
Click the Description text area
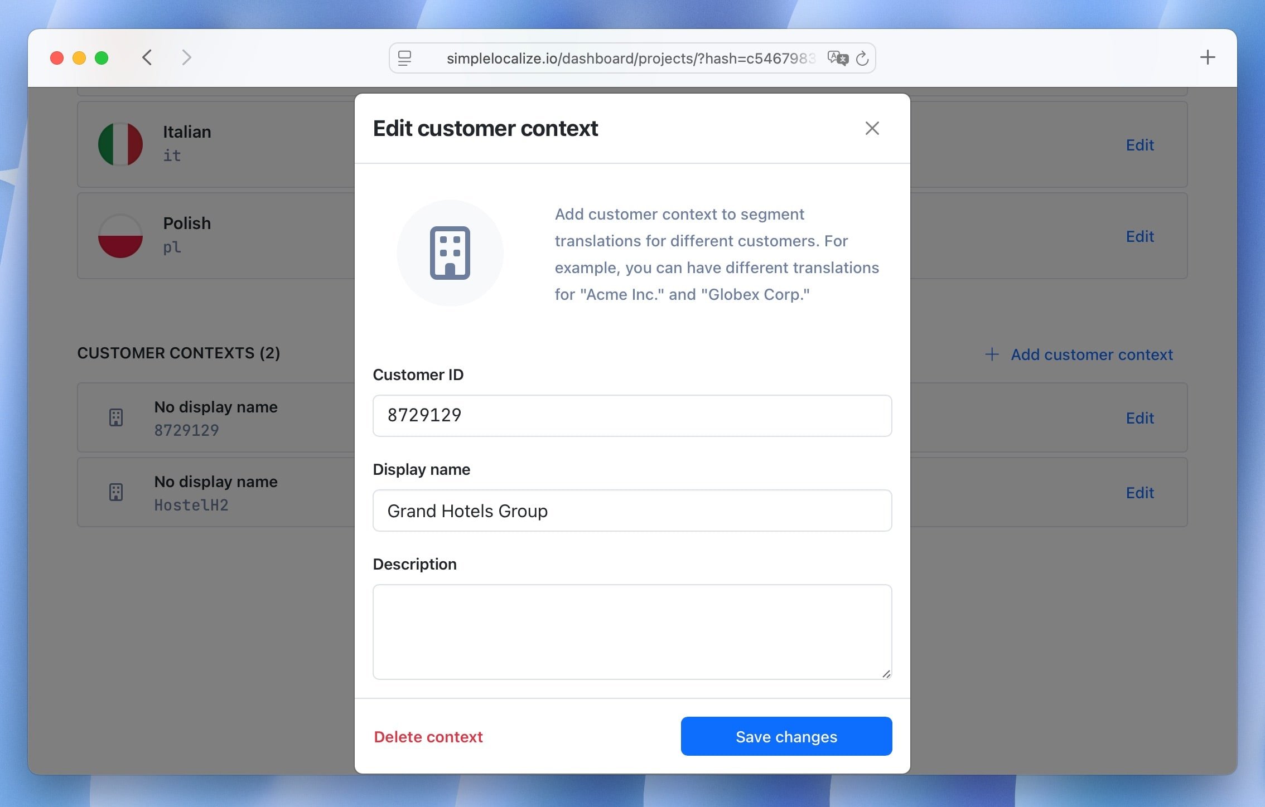pyautogui.click(x=631, y=631)
